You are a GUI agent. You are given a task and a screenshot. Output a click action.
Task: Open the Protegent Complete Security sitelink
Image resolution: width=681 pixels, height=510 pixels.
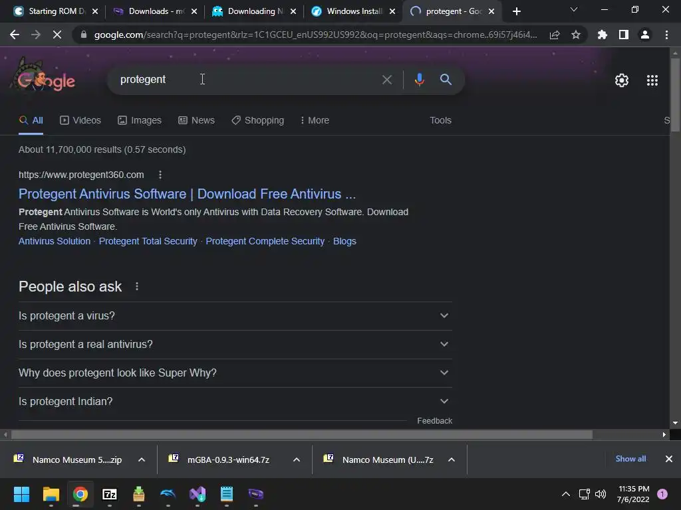tap(265, 241)
